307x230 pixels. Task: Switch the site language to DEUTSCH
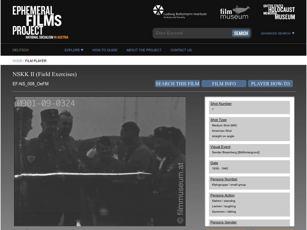20,50
